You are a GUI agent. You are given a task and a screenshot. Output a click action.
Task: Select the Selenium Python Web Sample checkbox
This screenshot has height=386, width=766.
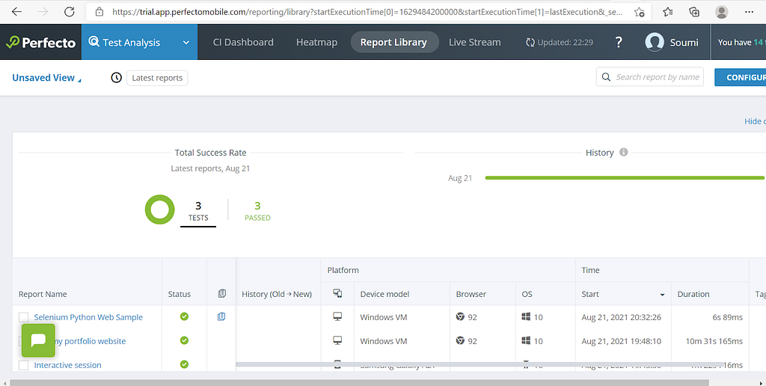(23, 318)
